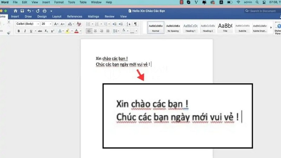Screen dimensions: 281x158
Task: Apply superscript formatting
Action: tap(52, 31)
